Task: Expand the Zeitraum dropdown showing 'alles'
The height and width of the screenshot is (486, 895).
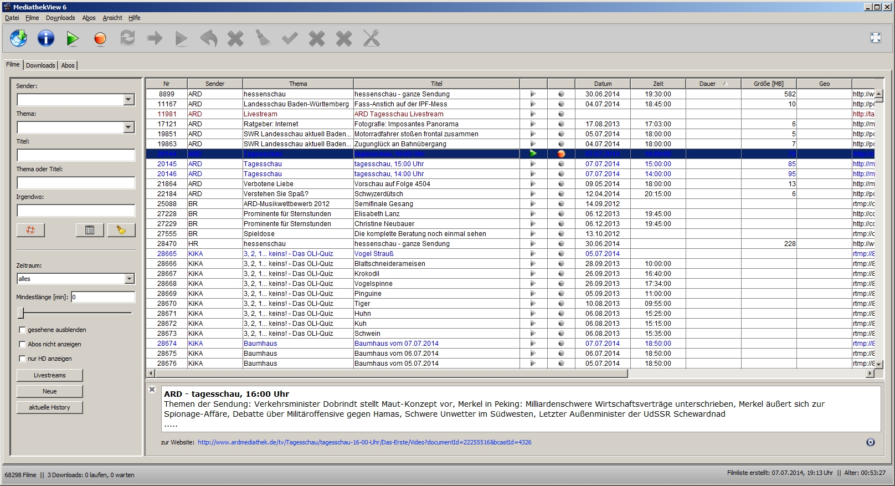Action: pyautogui.click(x=128, y=279)
